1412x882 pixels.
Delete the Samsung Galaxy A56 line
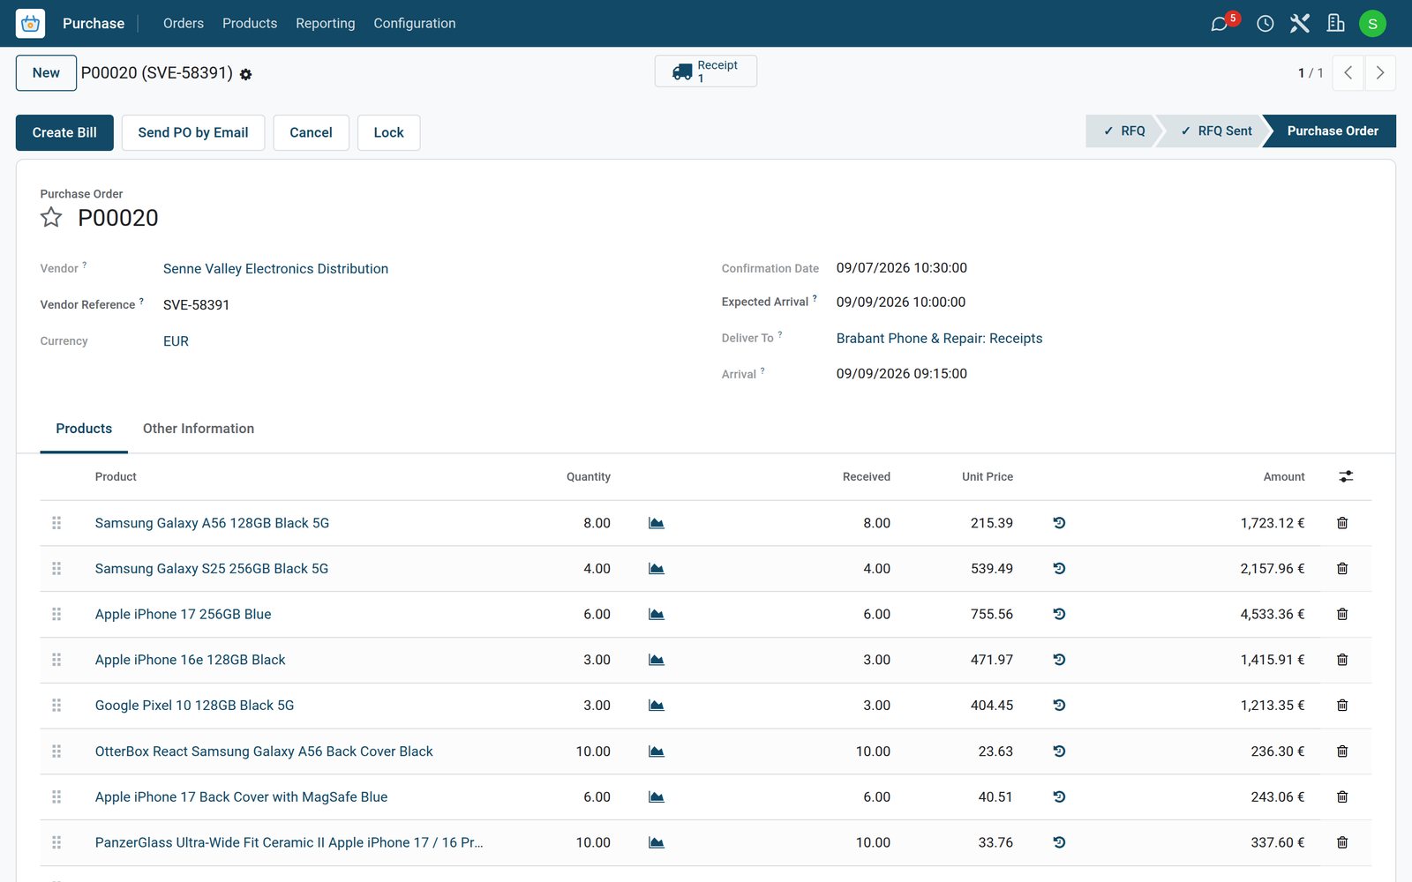[1342, 523]
